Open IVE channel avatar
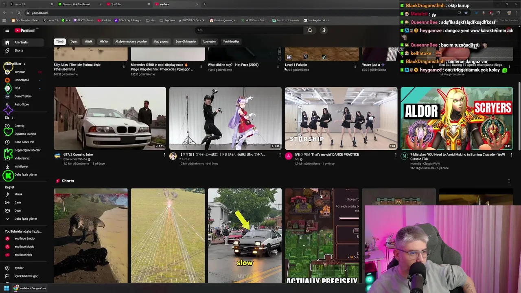 [x=289, y=156]
